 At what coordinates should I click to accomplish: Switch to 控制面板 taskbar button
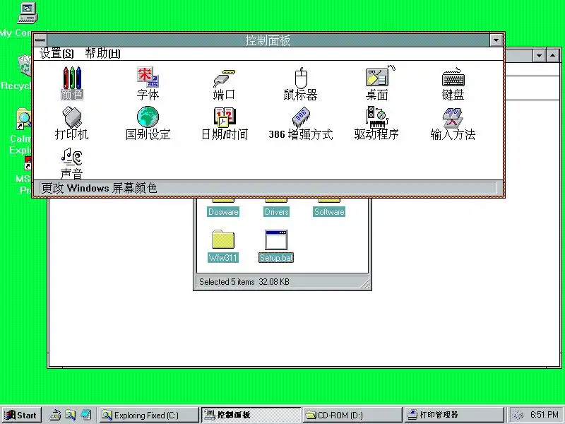(x=251, y=415)
